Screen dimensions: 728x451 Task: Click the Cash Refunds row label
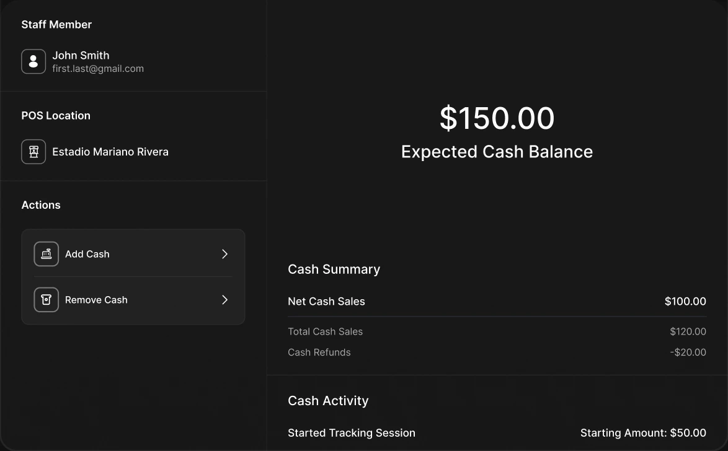coord(319,352)
